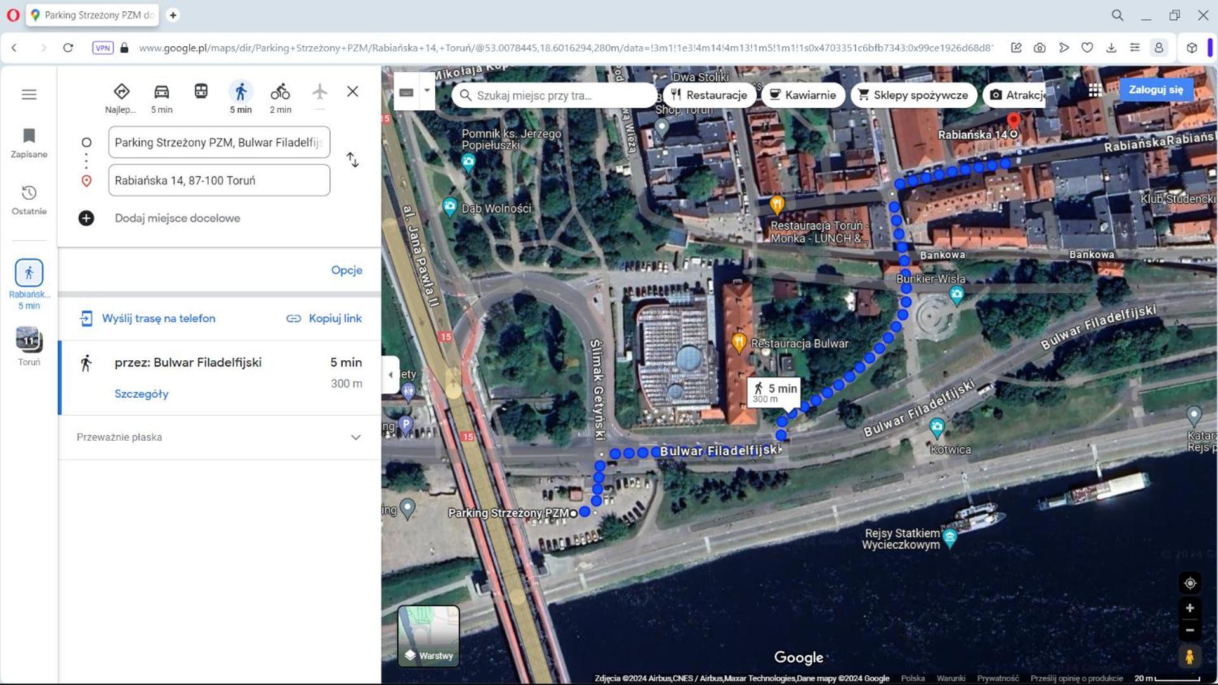Show your current location
The image size is (1218, 685).
[x=1190, y=583]
